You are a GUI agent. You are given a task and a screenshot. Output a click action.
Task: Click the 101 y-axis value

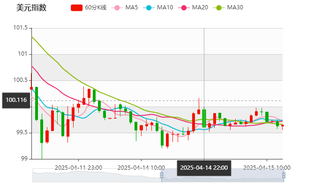23,54
